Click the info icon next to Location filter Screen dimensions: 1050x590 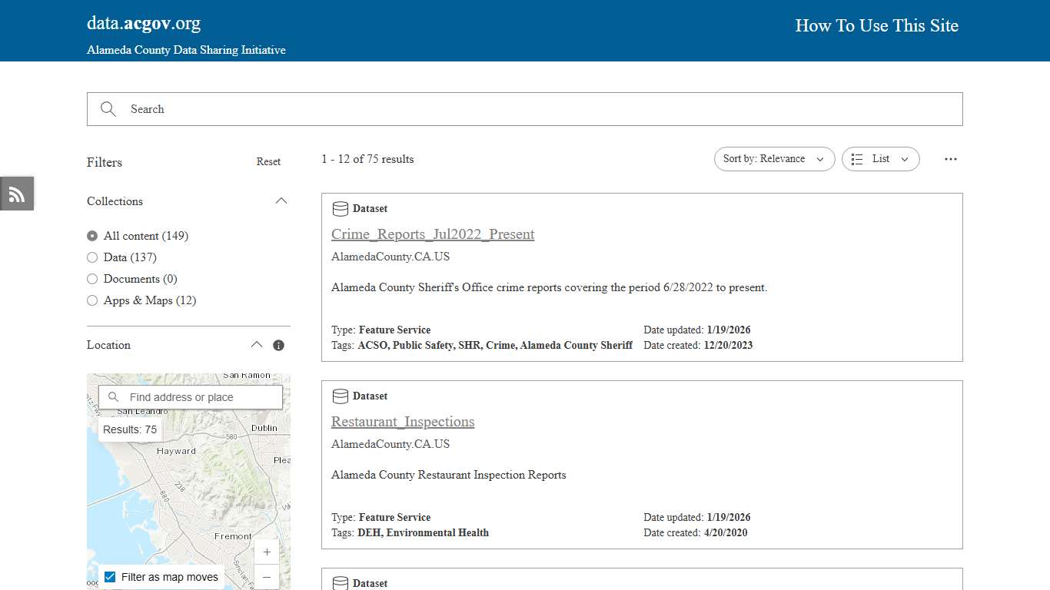(x=278, y=345)
